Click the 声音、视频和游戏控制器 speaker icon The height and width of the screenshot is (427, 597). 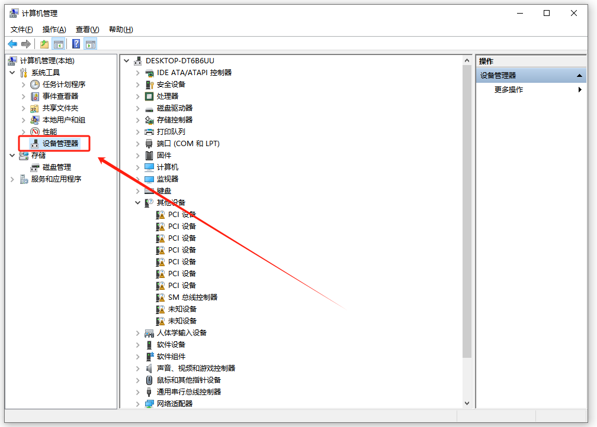[x=149, y=368]
